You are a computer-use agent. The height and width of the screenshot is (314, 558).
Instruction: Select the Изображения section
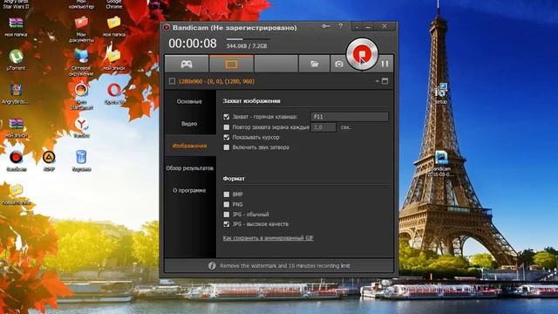pyautogui.click(x=189, y=146)
